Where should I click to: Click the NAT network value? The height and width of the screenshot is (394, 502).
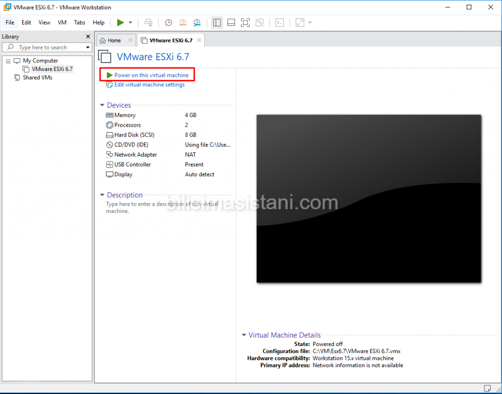(190, 155)
